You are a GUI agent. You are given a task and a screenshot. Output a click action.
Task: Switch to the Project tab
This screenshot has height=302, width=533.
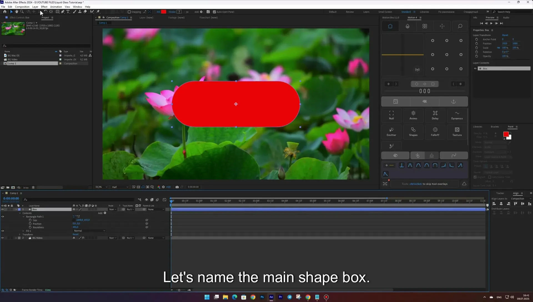tap(45, 17)
